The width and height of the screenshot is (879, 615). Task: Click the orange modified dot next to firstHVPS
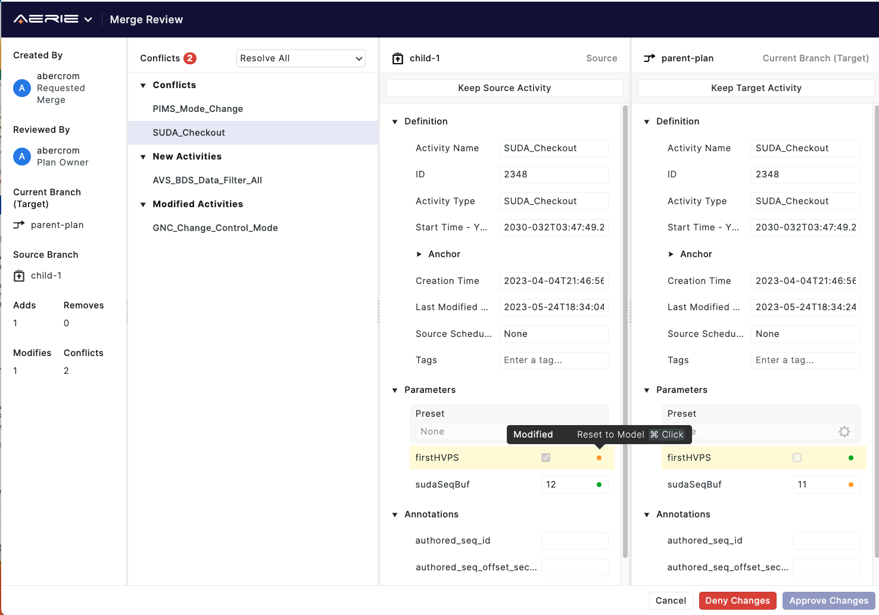tap(599, 458)
